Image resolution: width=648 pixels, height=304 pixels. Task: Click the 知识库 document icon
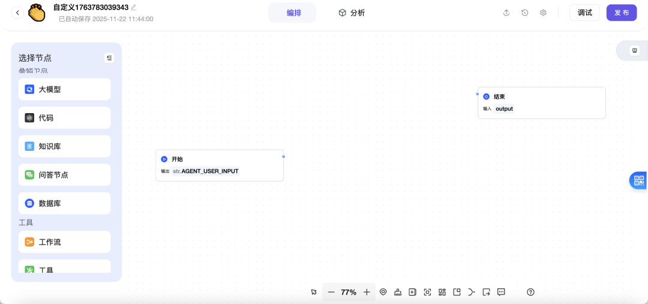(29, 146)
